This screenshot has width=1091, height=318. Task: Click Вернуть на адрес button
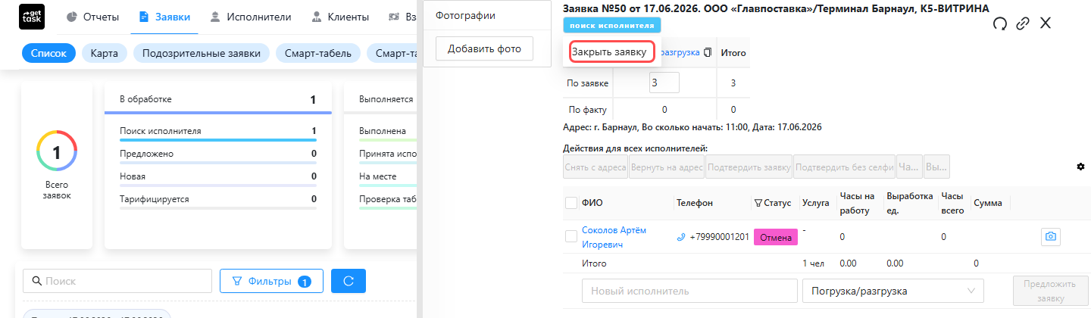667,166
